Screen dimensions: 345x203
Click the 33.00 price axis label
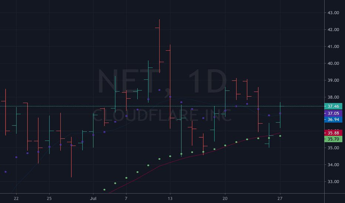pyautogui.click(x=333, y=182)
